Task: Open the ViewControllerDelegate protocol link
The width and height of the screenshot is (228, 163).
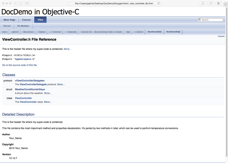Action: [30, 81]
